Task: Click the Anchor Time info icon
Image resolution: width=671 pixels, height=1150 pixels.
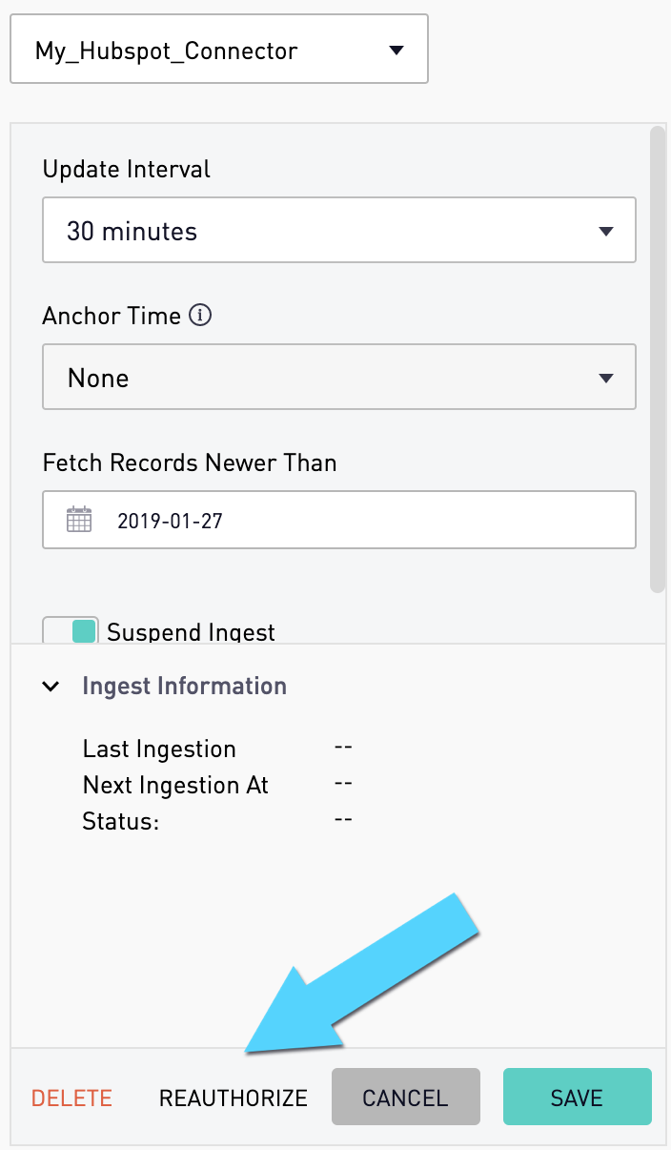Action: 200,316
